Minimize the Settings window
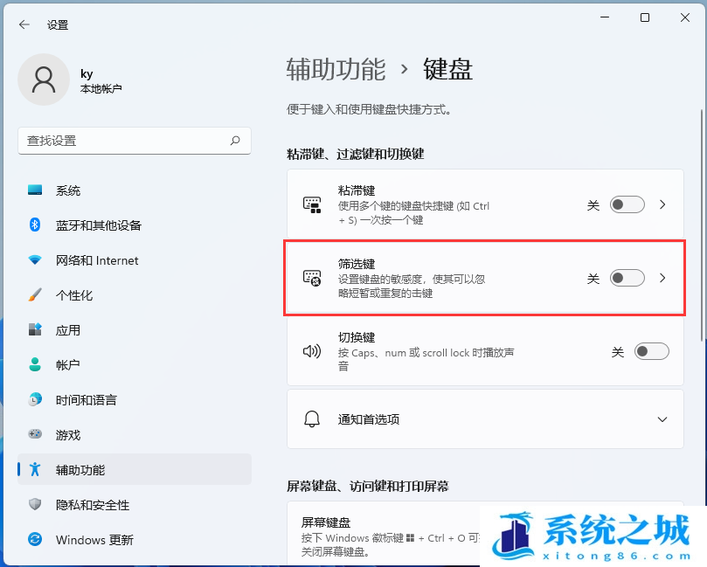The height and width of the screenshot is (567, 707). [605, 17]
